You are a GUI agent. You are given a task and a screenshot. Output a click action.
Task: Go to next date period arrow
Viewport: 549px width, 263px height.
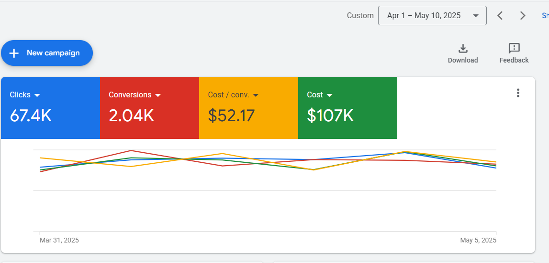click(523, 16)
